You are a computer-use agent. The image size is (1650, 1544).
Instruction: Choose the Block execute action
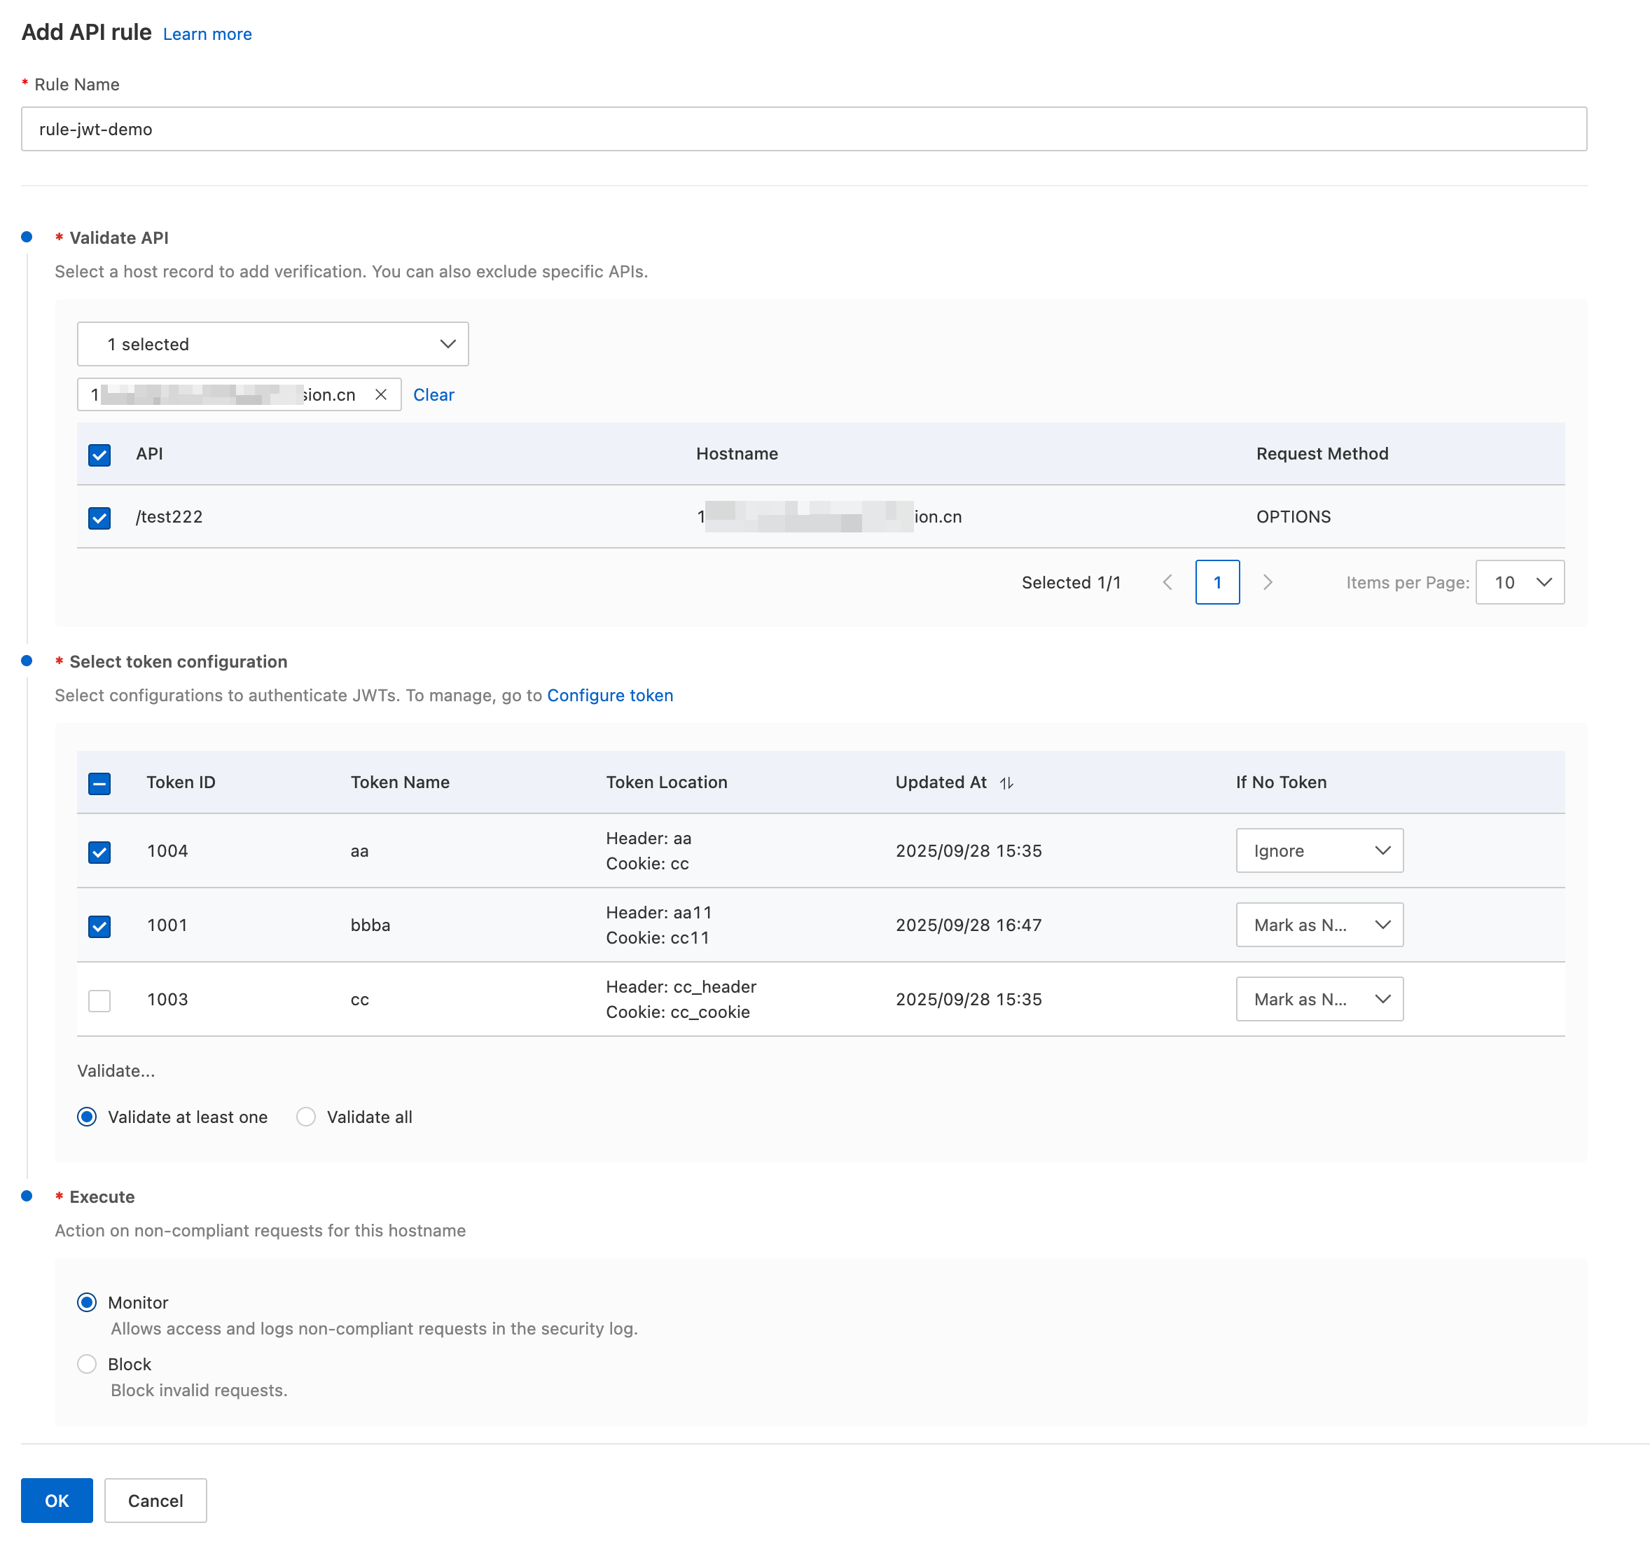87,1364
